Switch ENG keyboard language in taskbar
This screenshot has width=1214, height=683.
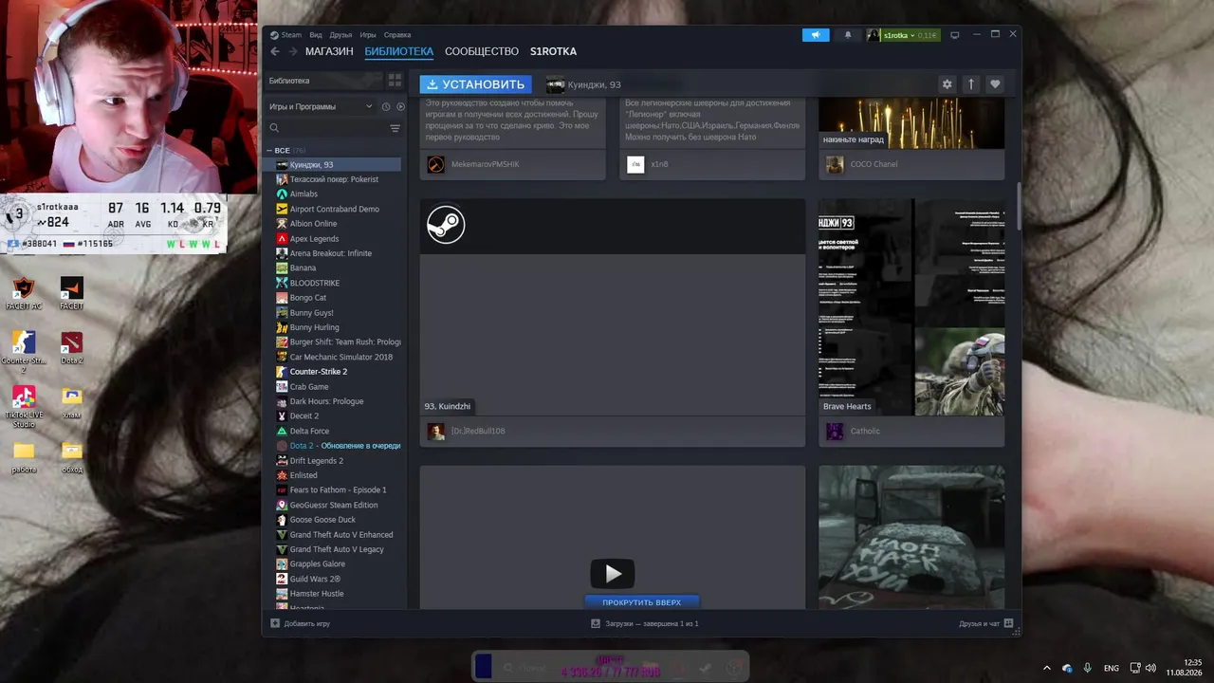1112,668
